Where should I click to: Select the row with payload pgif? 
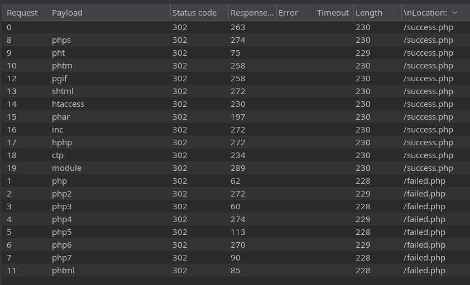coord(236,78)
